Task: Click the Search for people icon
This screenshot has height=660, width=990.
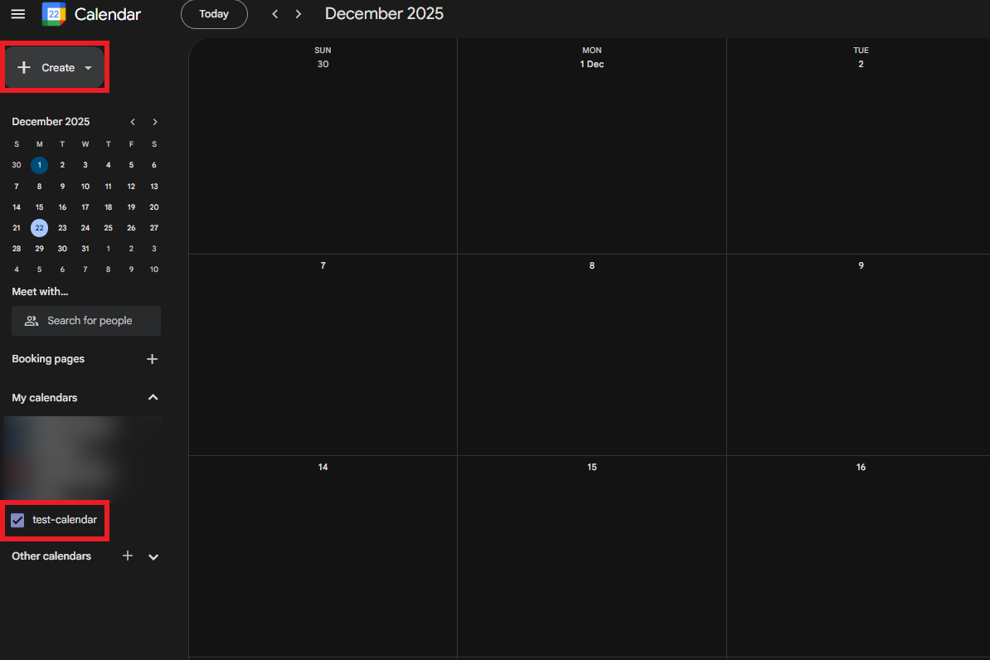Action: [x=32, y=321]
